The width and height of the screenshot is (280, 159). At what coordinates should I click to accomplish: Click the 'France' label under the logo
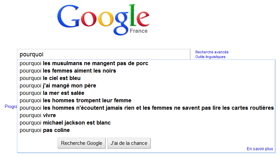pos(138,31)
